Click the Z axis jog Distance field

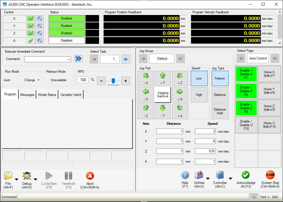(170, 151)
